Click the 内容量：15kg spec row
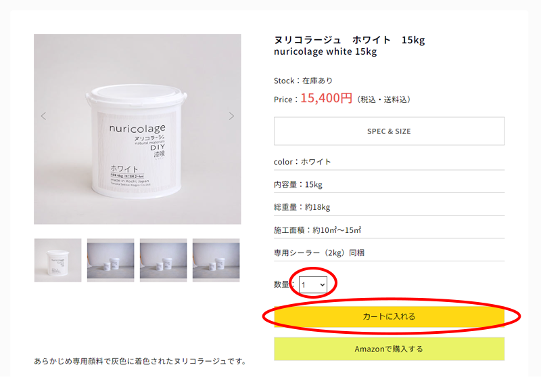The image size is (541, 386). [298, 185]
